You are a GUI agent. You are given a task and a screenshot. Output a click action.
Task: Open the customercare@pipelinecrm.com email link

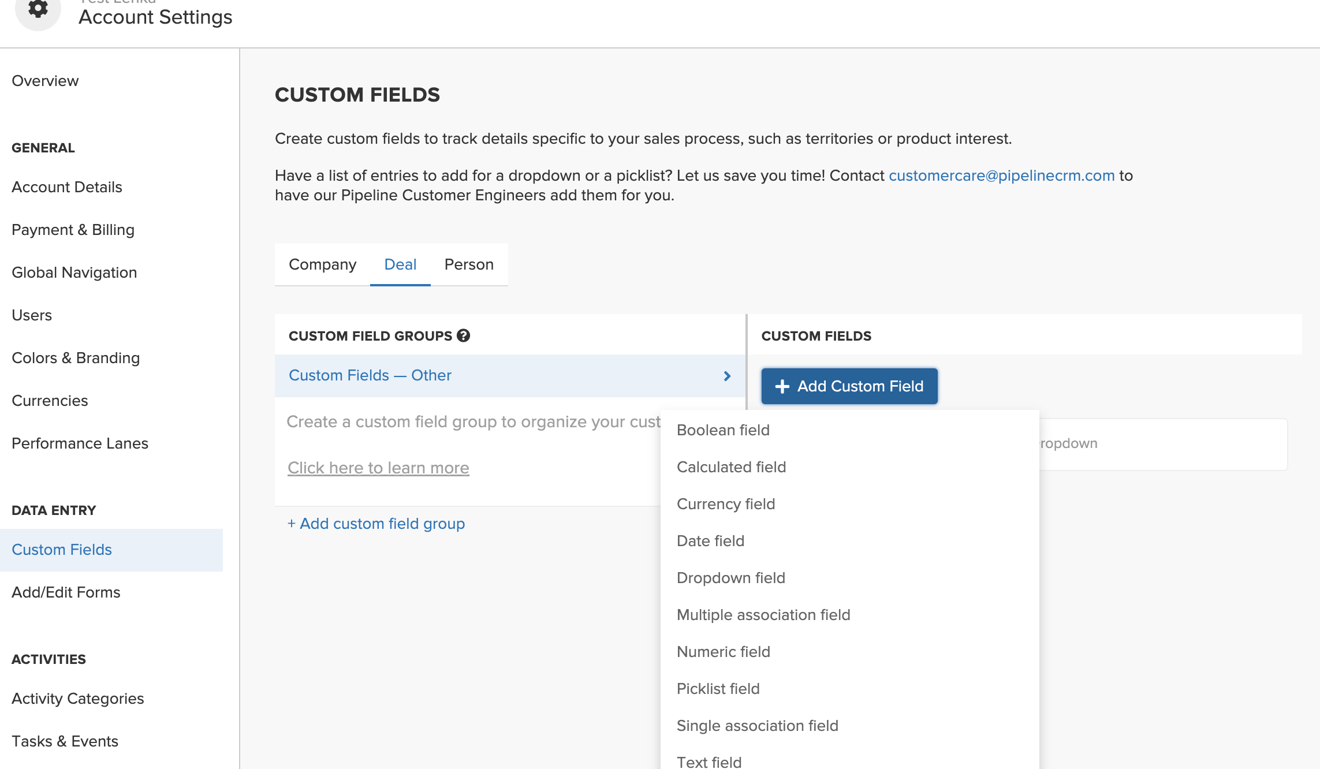tap(1002, 175)
